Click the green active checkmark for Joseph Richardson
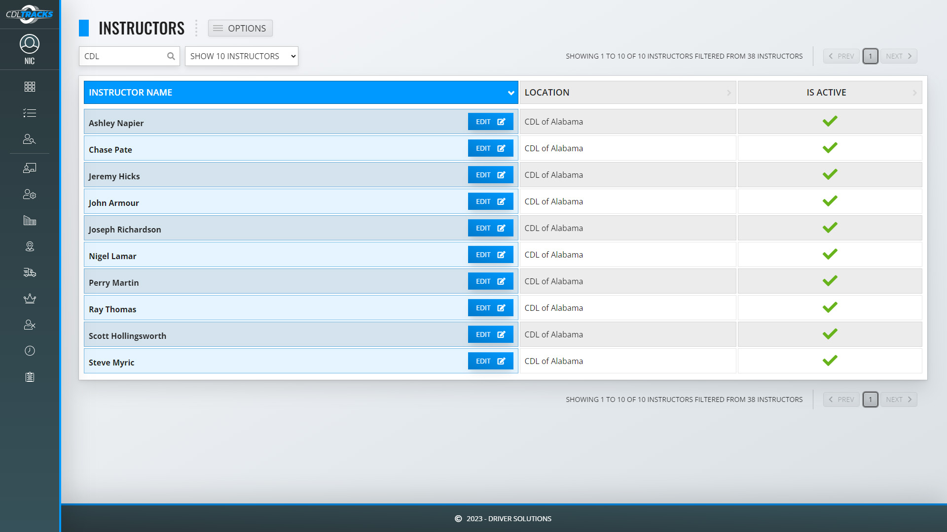Screen dimensions: 947x532 (830, 228)
